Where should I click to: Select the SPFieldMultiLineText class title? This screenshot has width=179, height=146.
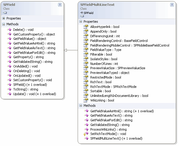(x=97, y=5)
